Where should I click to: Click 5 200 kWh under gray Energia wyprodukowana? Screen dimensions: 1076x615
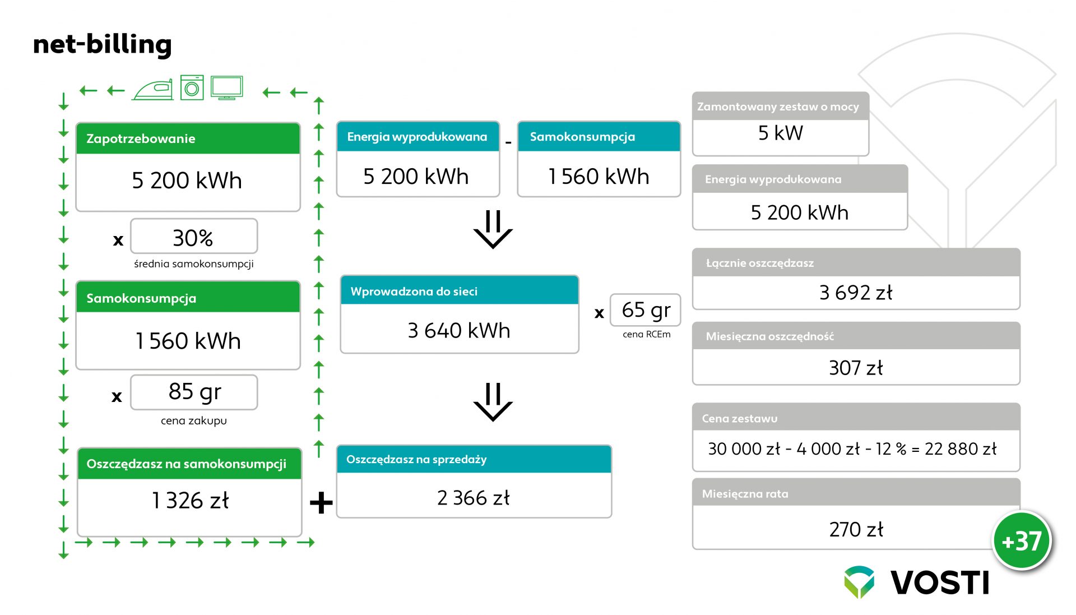pyautogui.click(x=800, y=212)
